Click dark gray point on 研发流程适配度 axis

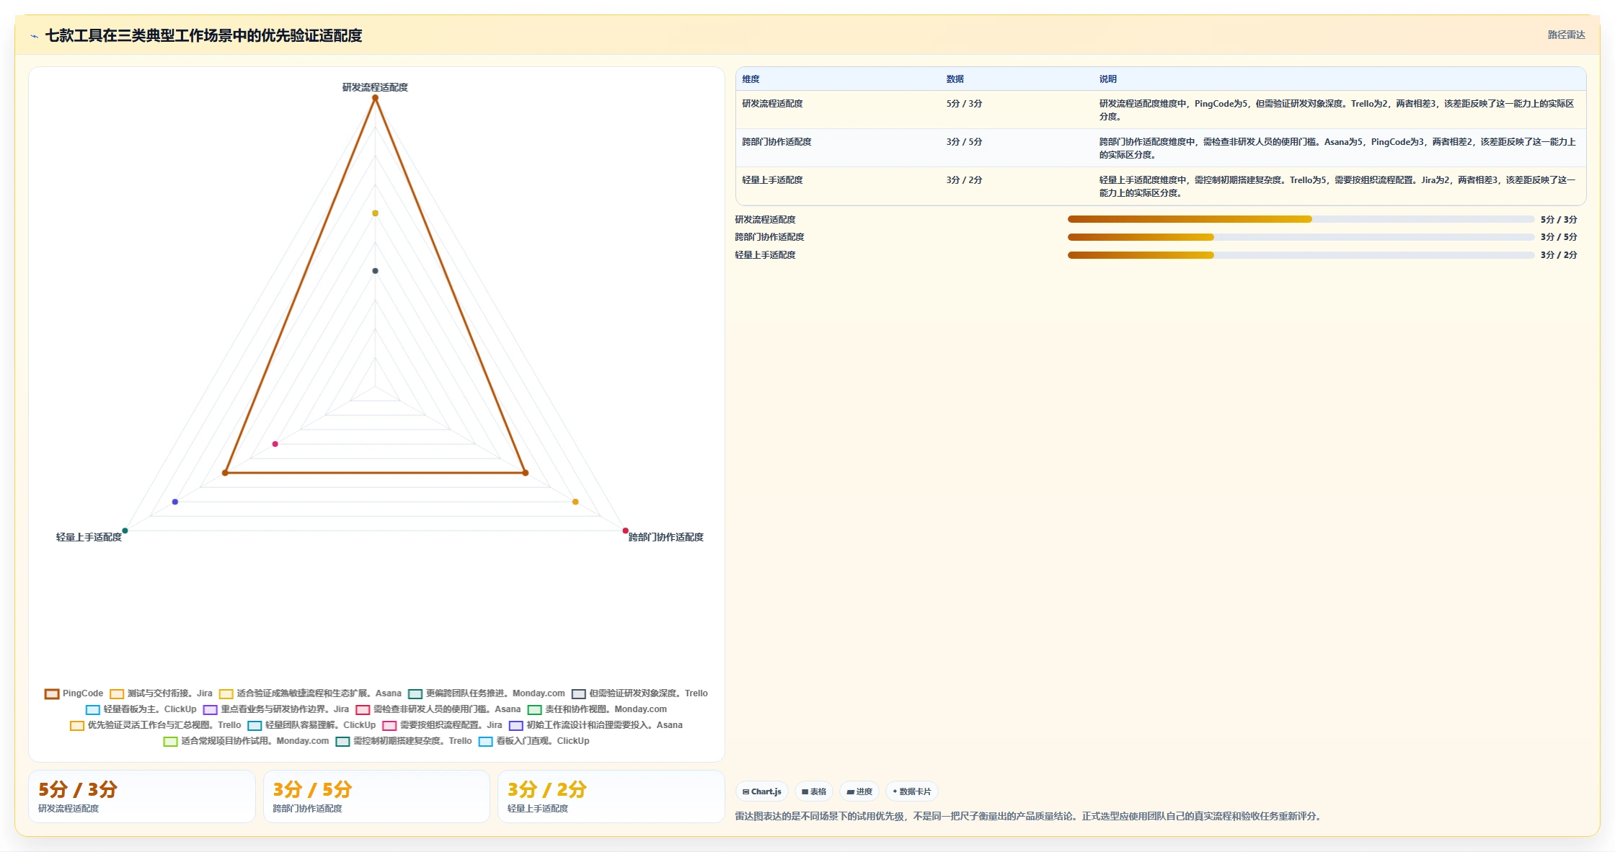375,271
